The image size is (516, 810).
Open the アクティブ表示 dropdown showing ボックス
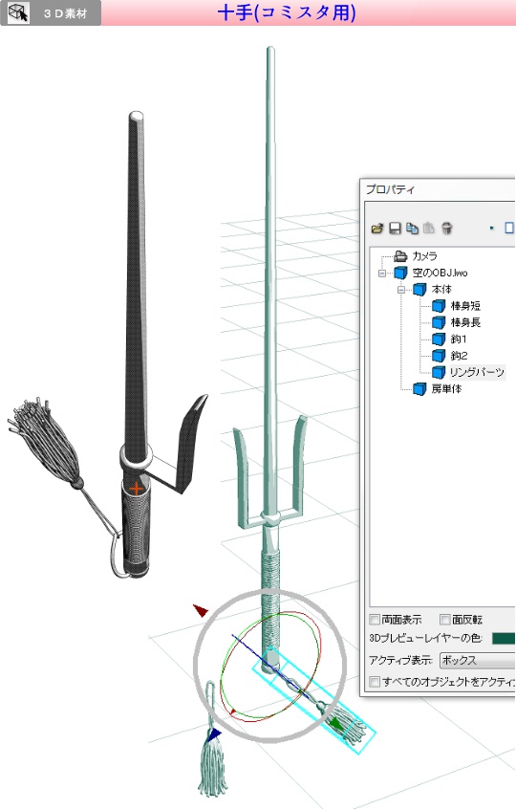pos(478,660)
